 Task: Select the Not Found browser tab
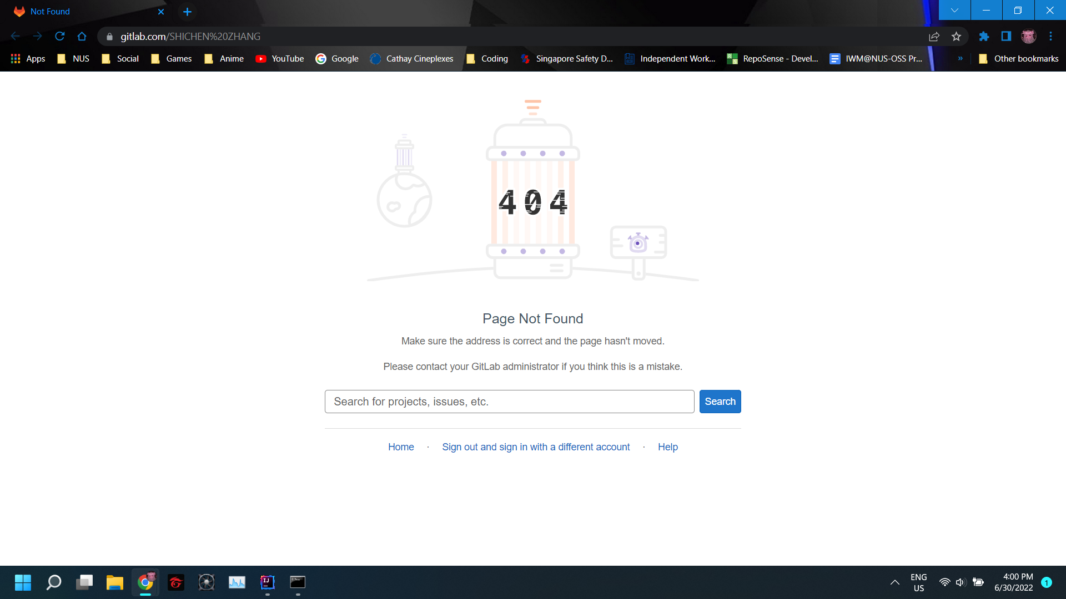tap(83, 11)
